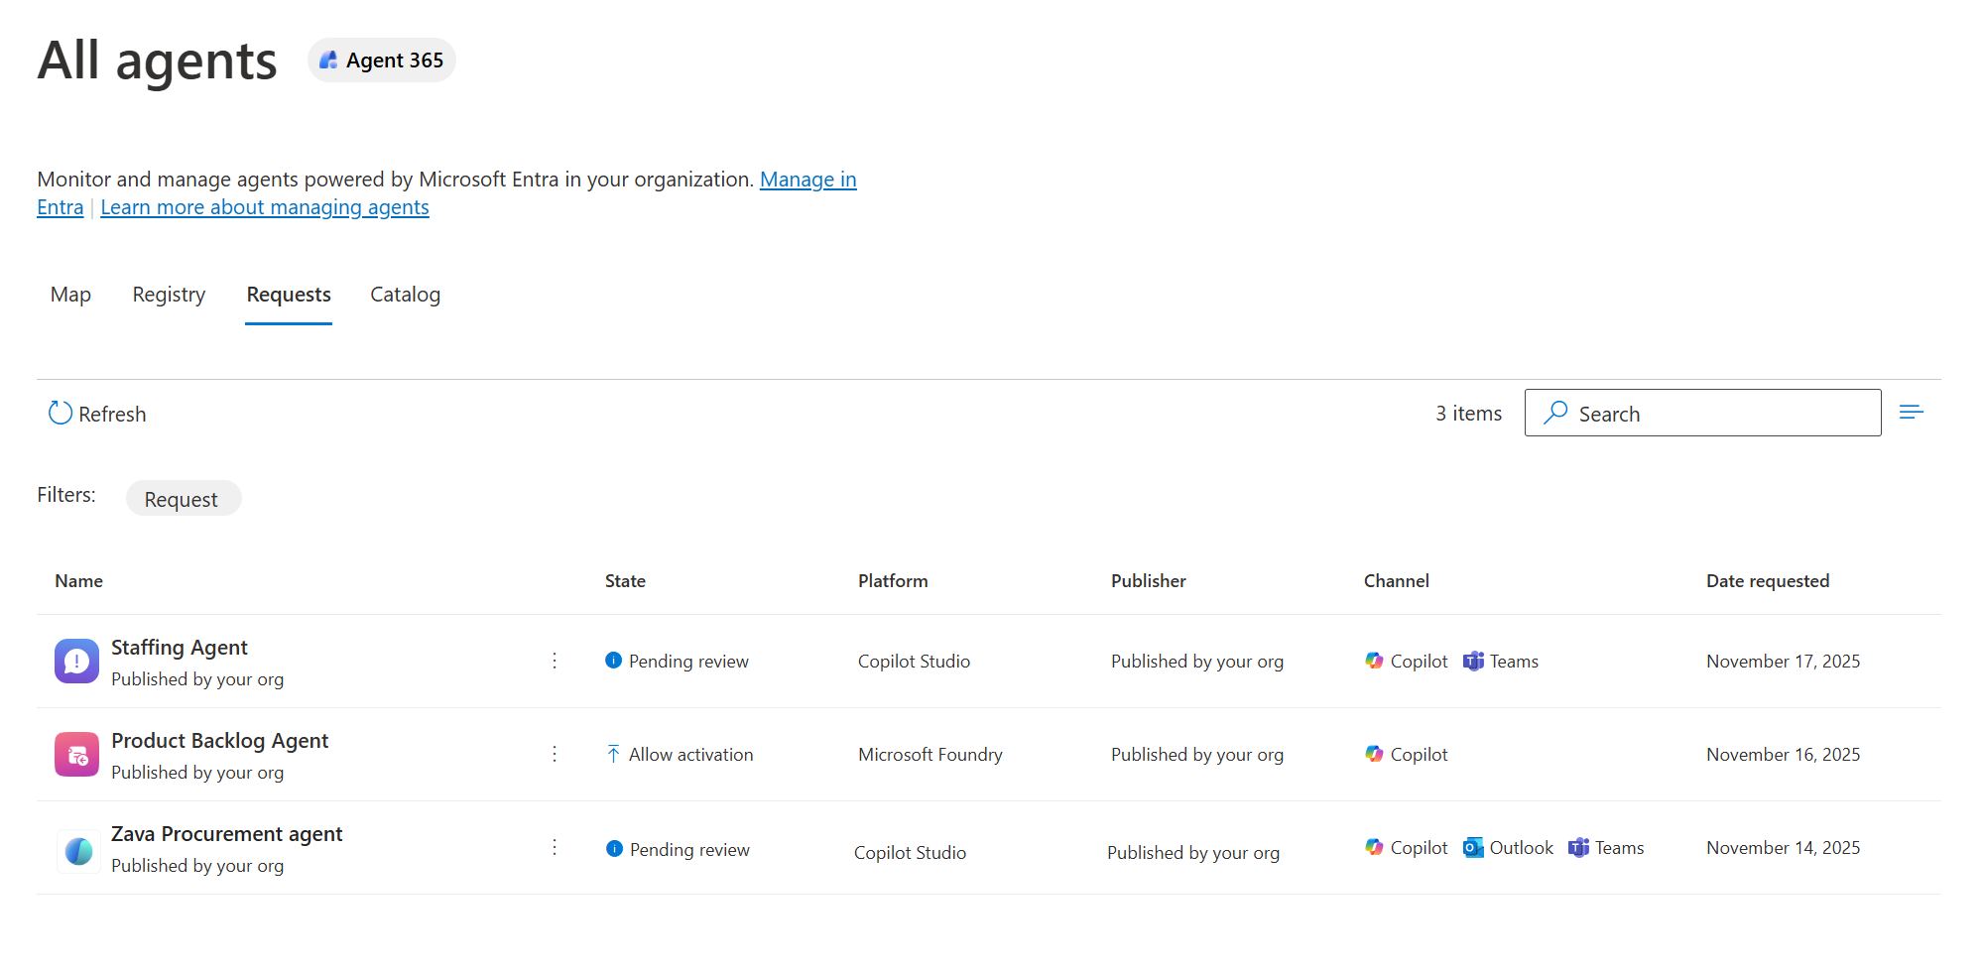Open the Zava Procurement agent name link

[x=226, y=834]
